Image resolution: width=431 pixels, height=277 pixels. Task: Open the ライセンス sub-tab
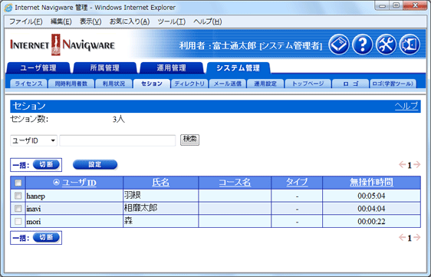pyautogui.click(x=28, y=84)
